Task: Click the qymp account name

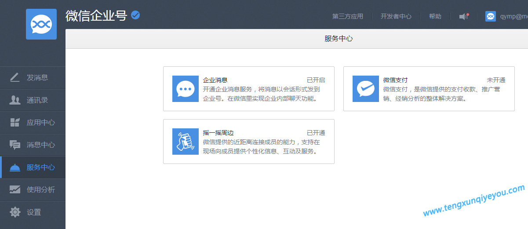Action: [x=514, y=16]
